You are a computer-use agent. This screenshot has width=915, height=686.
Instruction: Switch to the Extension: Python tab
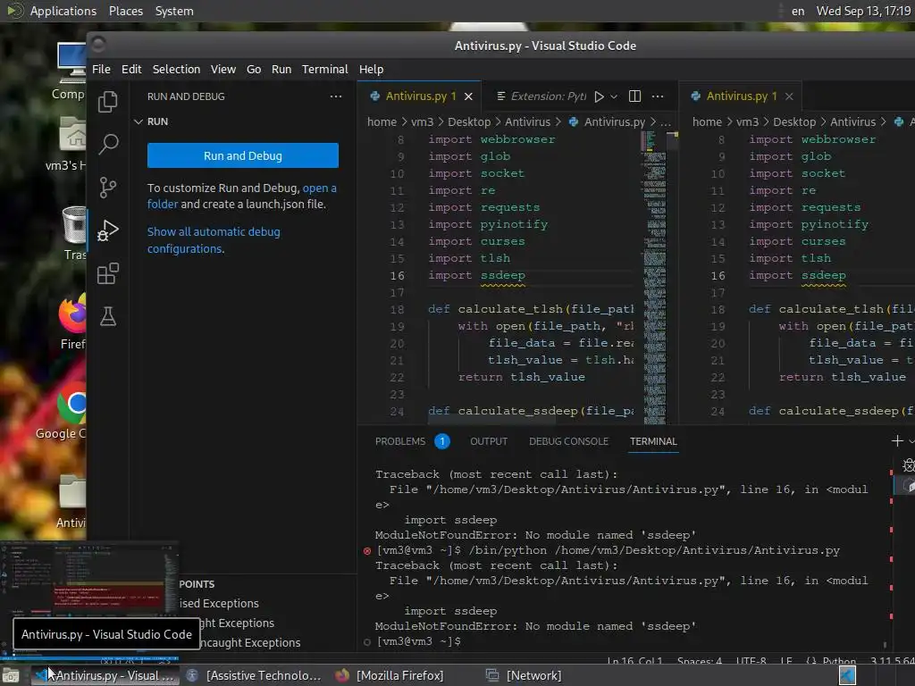(x=541, y=96)
